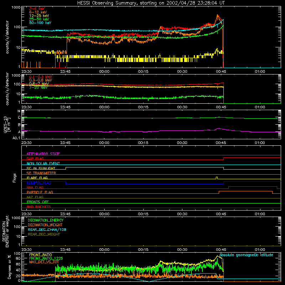
Task: Click the 00:15 tick label under GOES plot
Action: (143, 143)
